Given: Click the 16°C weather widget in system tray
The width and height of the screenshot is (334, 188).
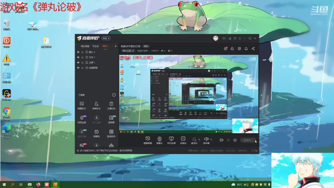Looking at the screenshot, I should click(x=240, y=184).
